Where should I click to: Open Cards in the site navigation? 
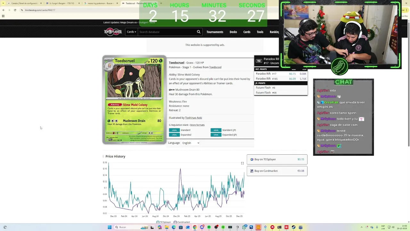[247, 32]
